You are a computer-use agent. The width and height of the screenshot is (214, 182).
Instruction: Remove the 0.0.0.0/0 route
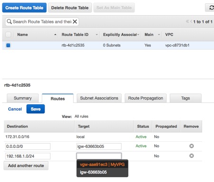192,146
